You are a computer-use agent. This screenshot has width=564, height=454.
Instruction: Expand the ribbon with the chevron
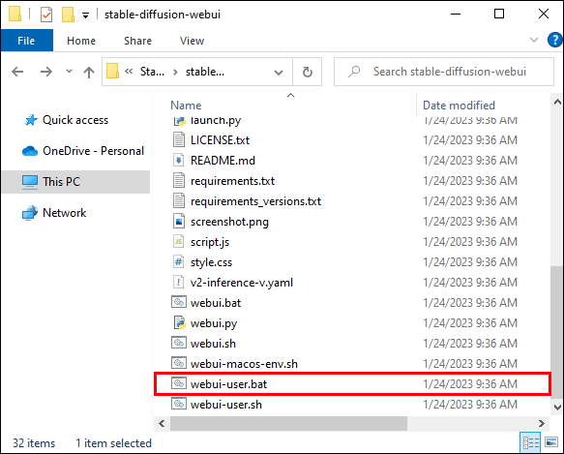click(x=534, y=40)
